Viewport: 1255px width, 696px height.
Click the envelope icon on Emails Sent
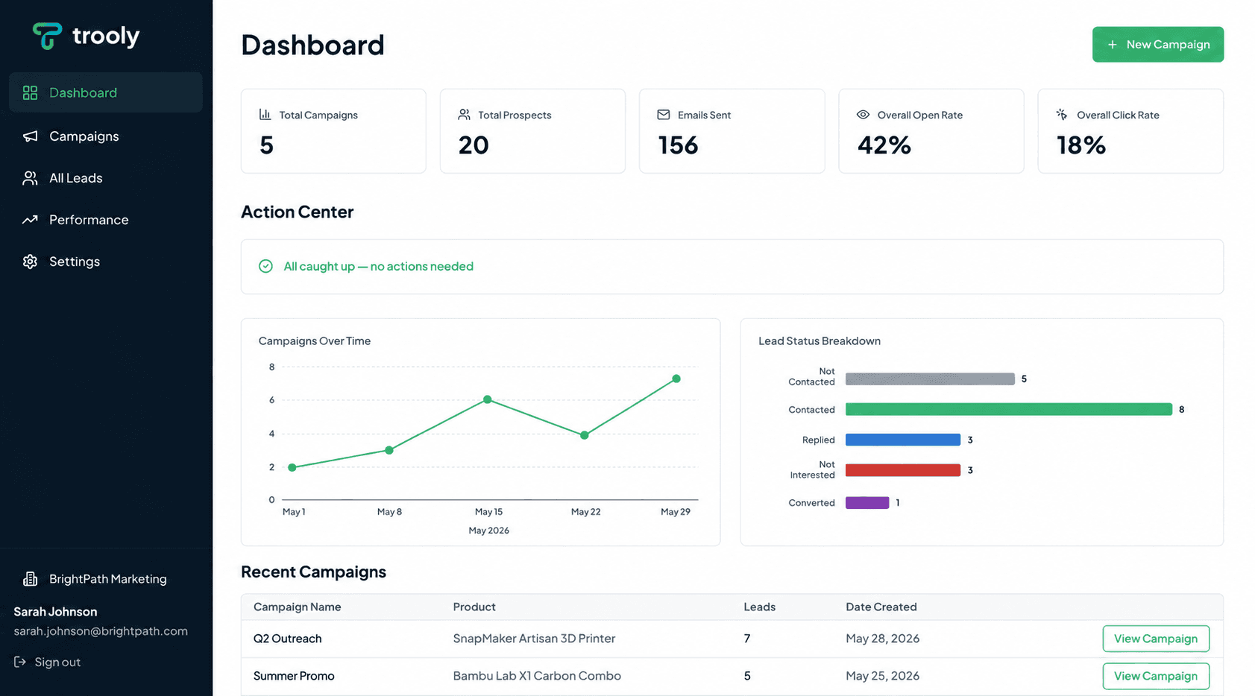663,114
